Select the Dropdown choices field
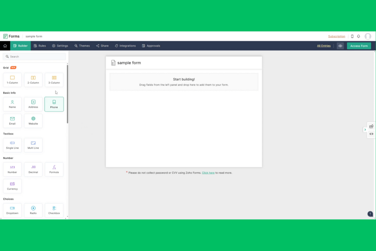Viewport: 376px width, 251px height. tap(12, 210)
